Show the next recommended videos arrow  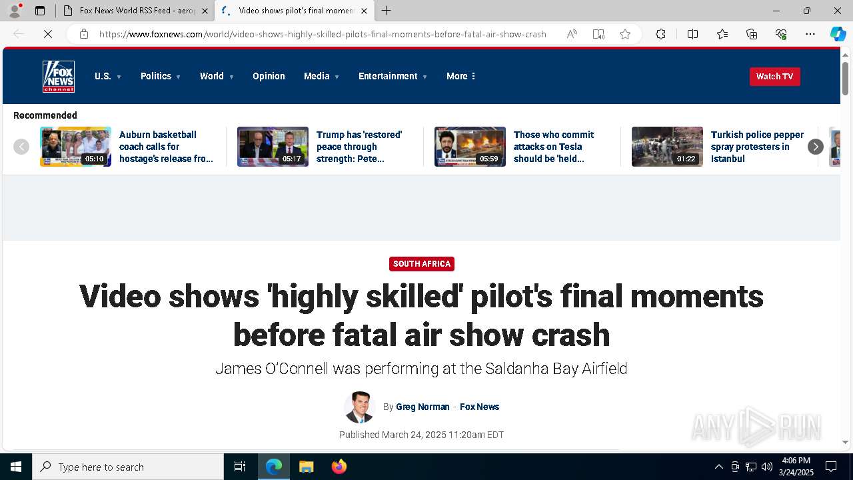pos(815,147)
